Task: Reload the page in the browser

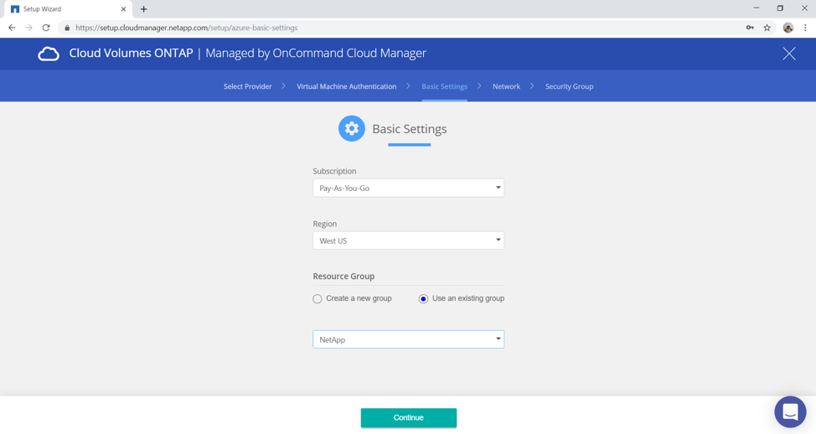Action: [x=46, y=28]
